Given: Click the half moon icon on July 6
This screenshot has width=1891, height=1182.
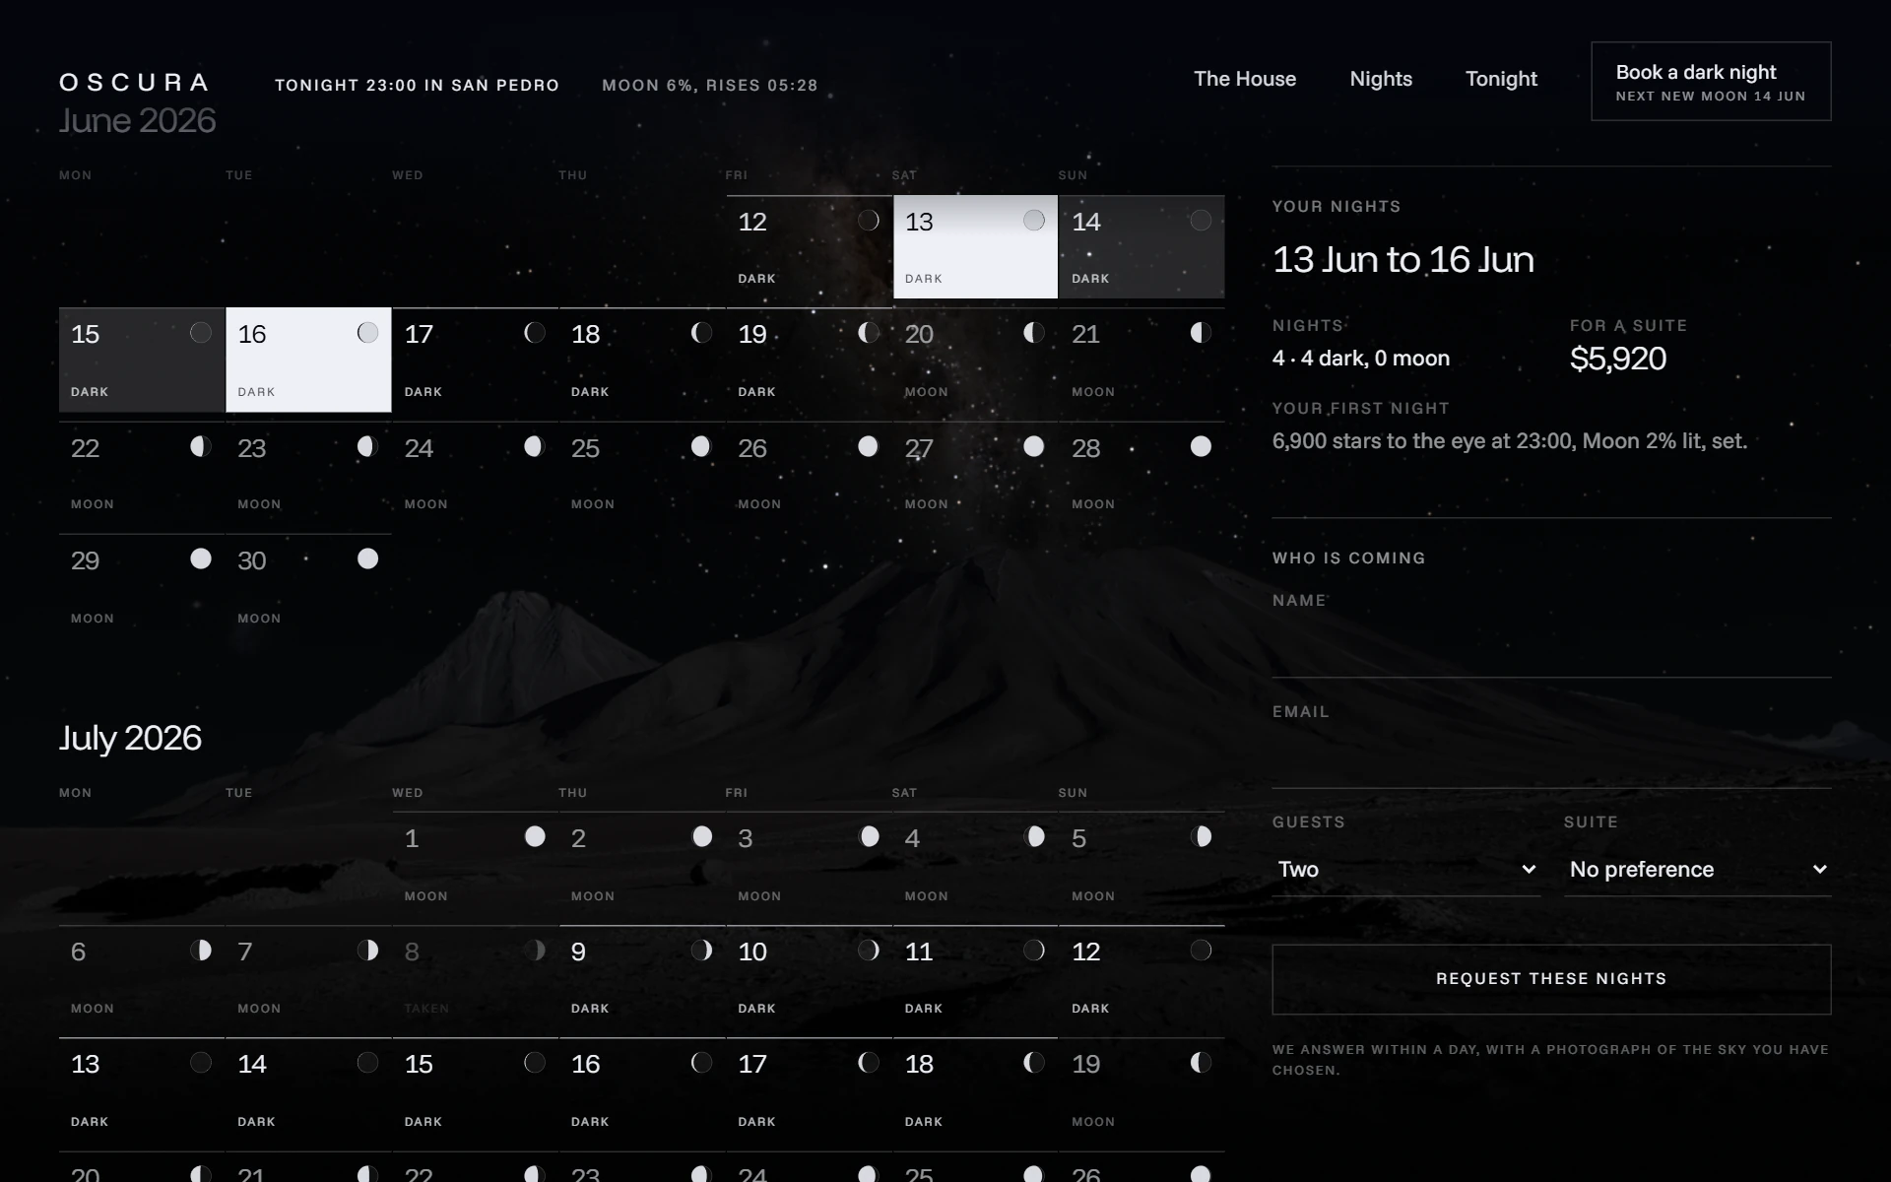Looking at the screenshot, I should (x=201, y=951).
